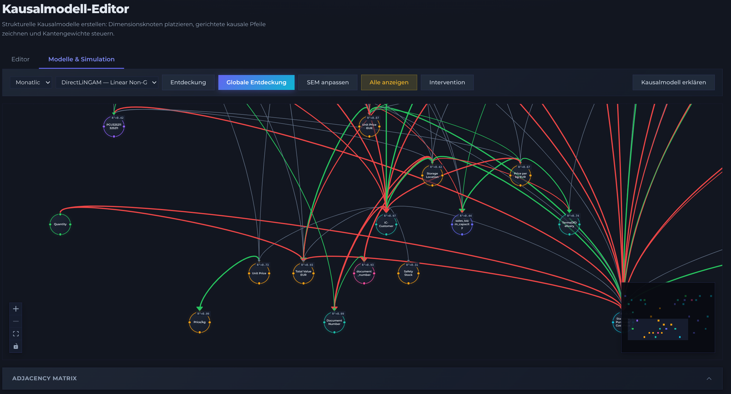Select the Unit Price EUR node
The width and height of the screenshot is (731, 394).
click(369, 127)
